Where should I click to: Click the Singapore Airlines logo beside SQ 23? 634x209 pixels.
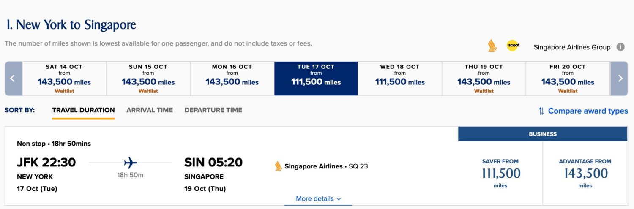[279, 166]
